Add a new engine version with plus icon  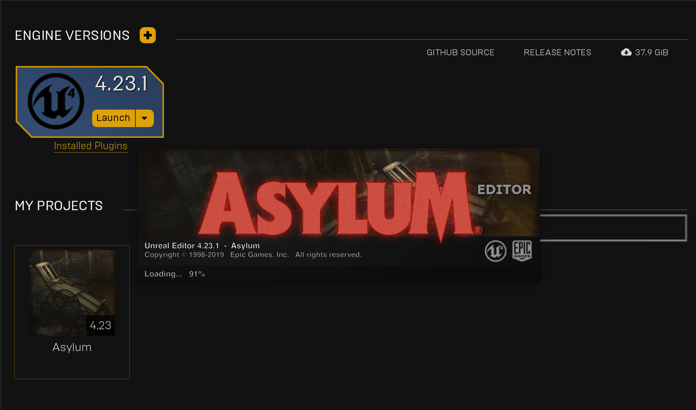tap(148, 35)
